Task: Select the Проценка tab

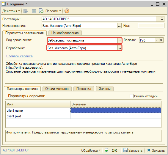Action: tap(84, 89)
